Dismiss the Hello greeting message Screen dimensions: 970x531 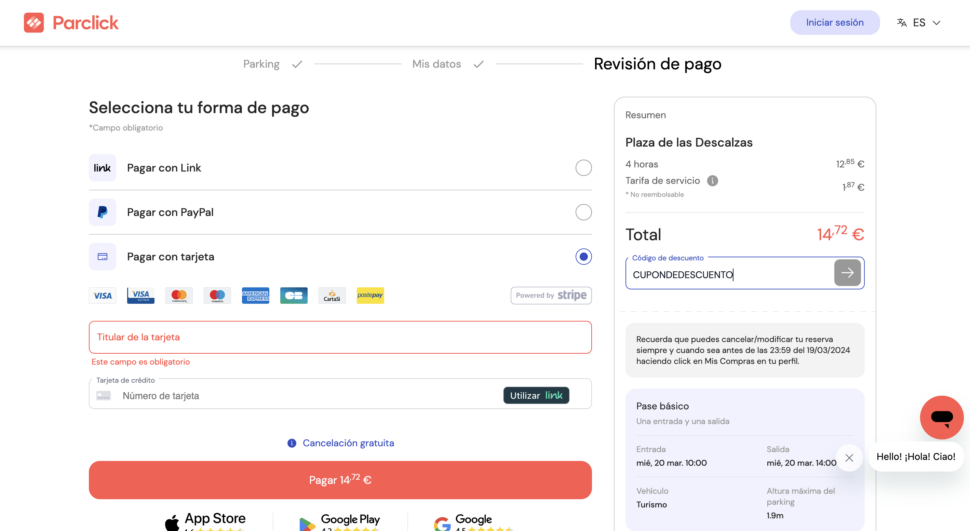[x=849, y=458]
